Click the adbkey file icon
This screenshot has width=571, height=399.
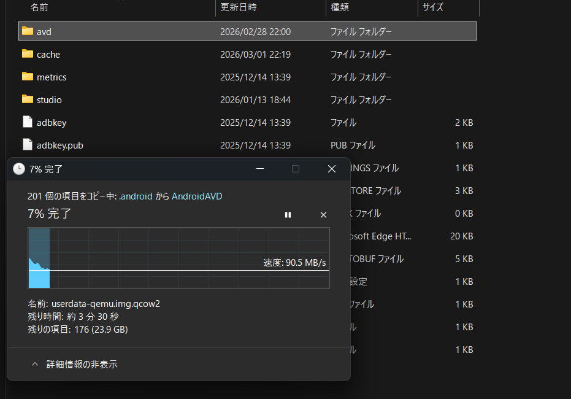click(x=27, y=122)
